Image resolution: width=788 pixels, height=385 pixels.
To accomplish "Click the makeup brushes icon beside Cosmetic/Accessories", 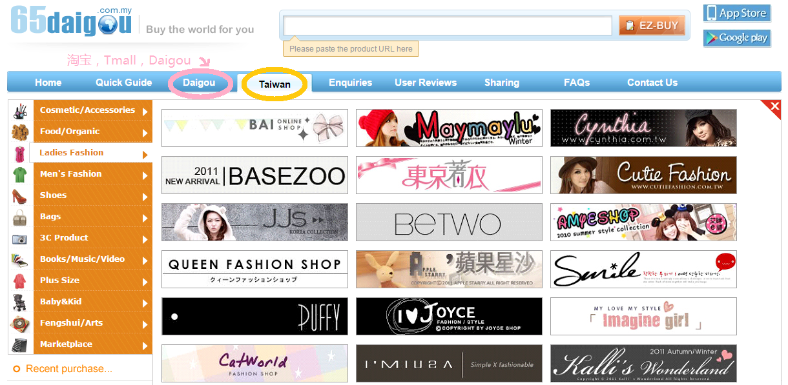I will coord(19,110).
